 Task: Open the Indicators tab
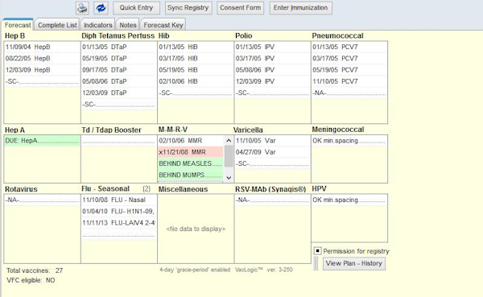[x=98, y=25]
